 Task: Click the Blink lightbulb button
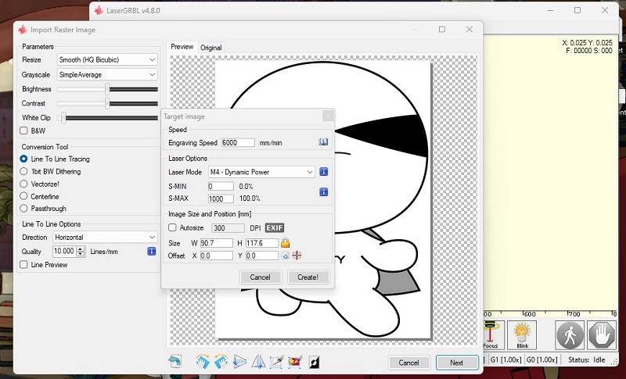(523, 334)
